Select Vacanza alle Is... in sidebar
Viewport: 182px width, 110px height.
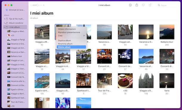tap(16, 81)
